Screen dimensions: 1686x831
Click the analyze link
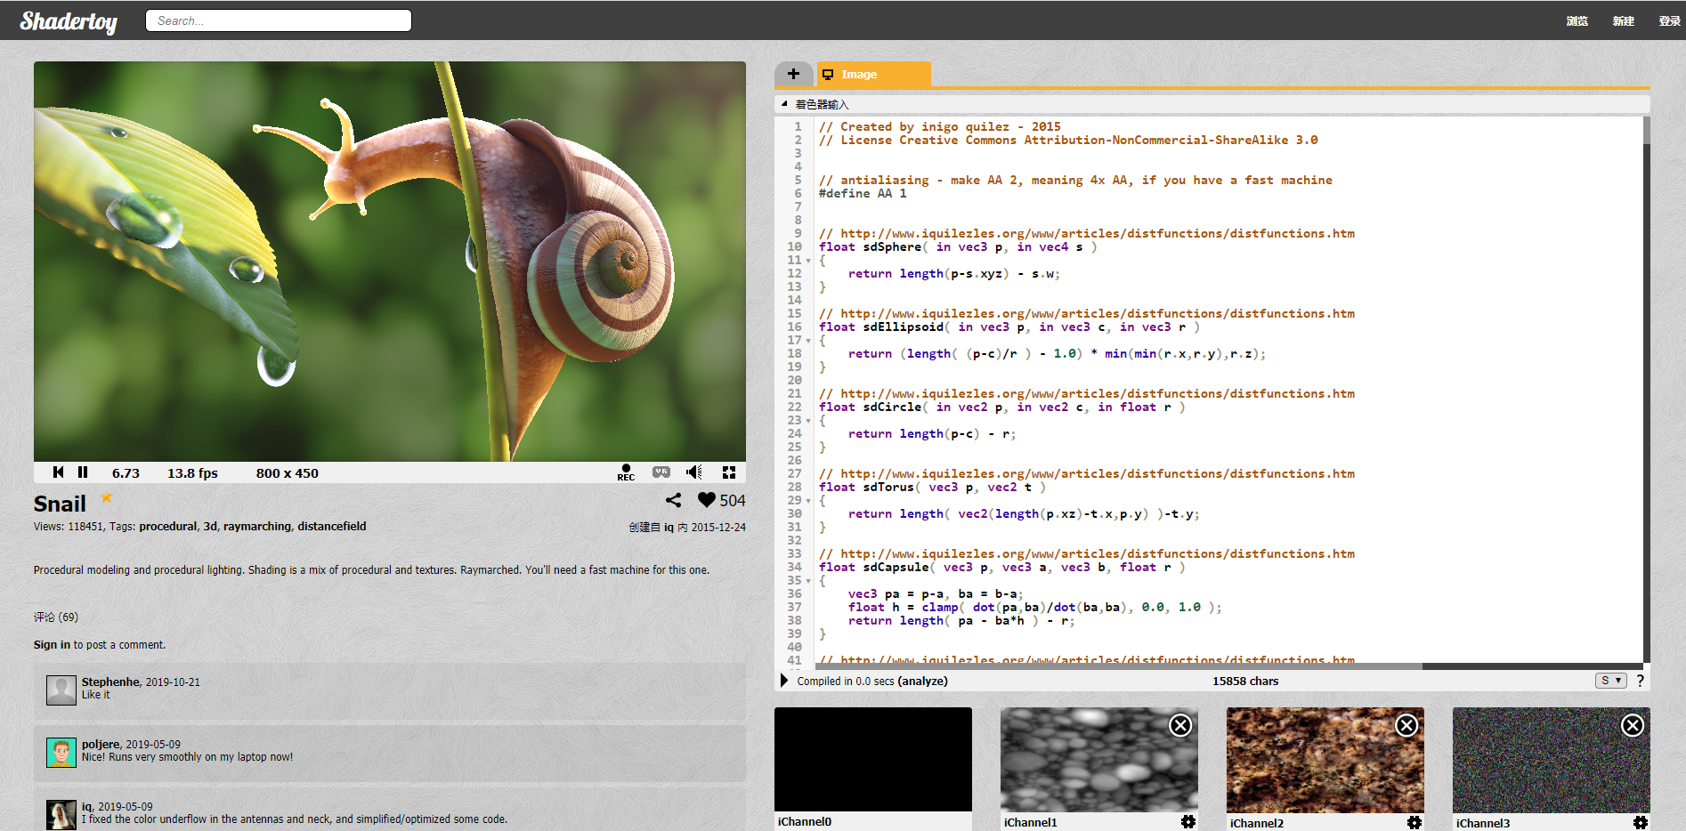coord(922,682)
